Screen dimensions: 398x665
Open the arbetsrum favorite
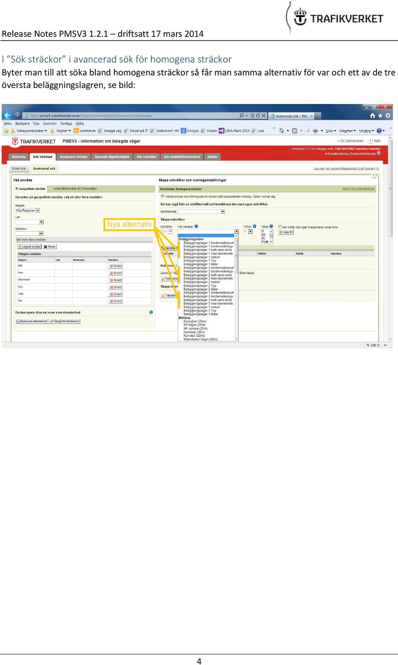click(85, 131)
